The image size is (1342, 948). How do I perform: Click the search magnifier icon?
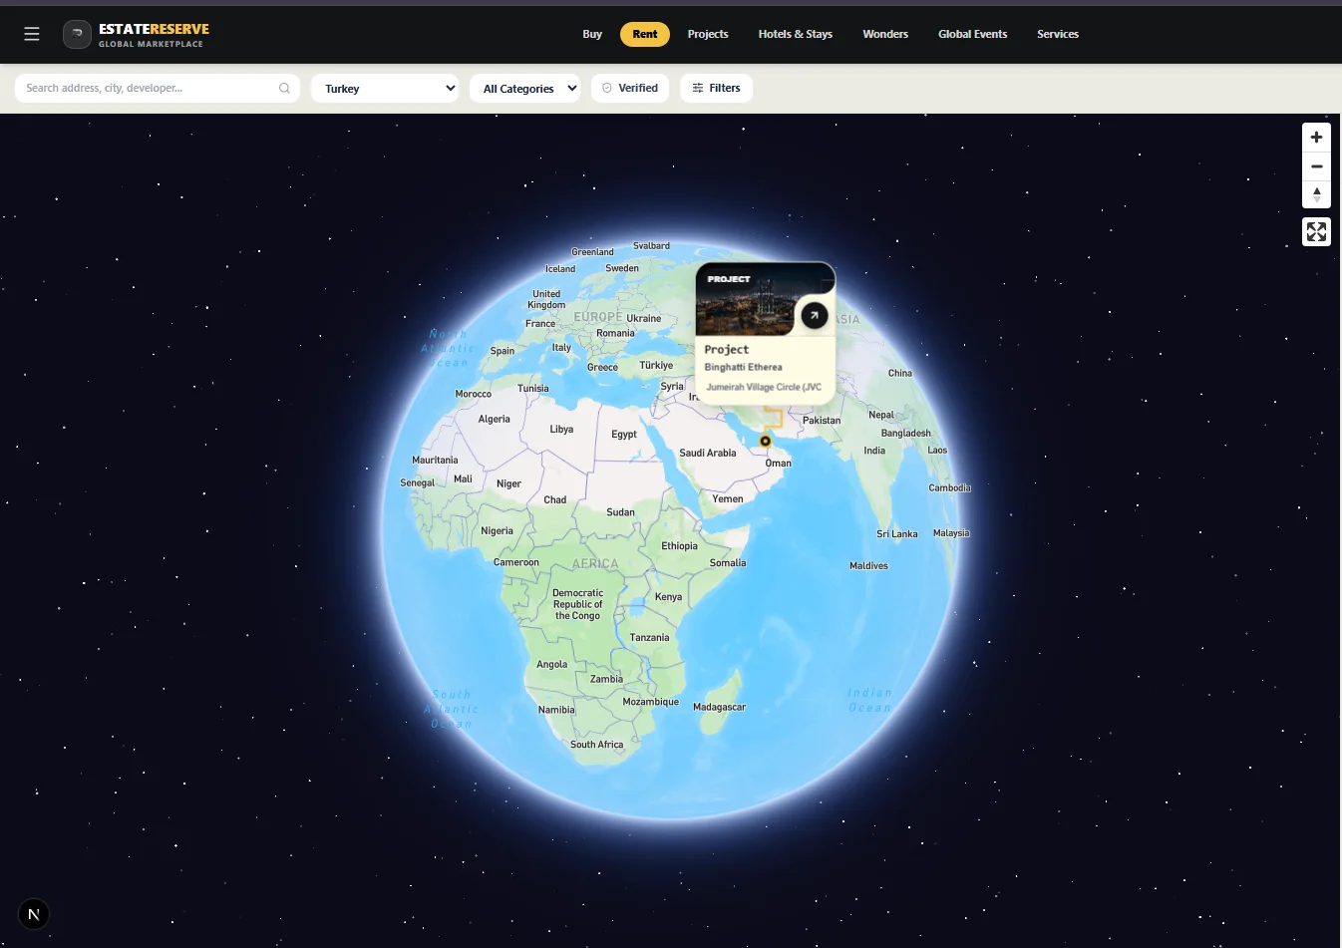tap(284, 88)
